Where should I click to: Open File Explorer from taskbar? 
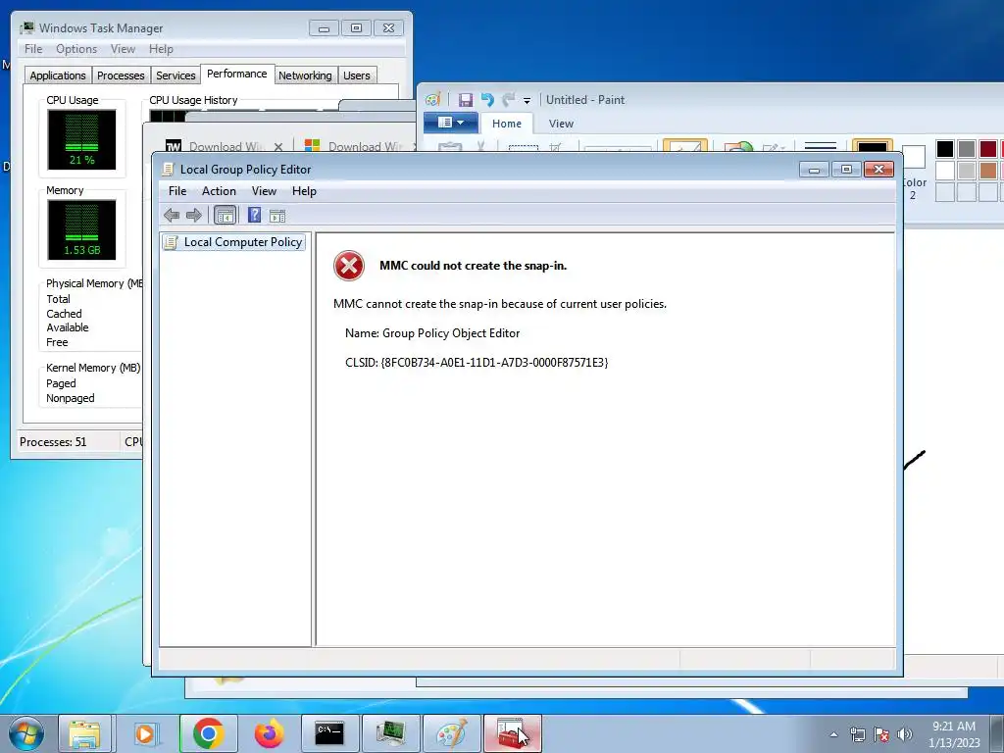coord(84,733)
